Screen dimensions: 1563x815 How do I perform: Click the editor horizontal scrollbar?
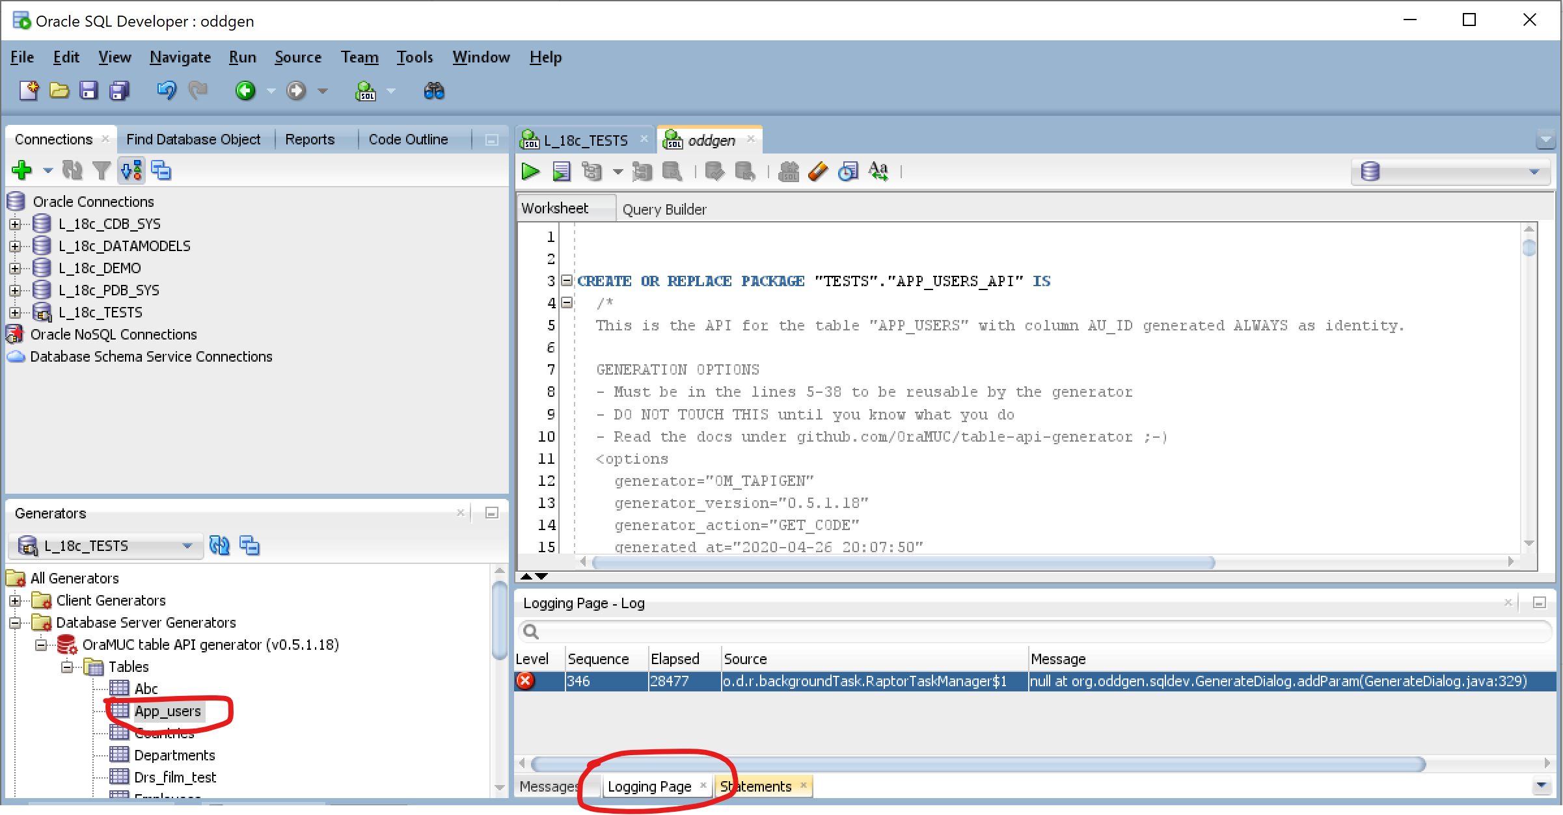point(902,562)
